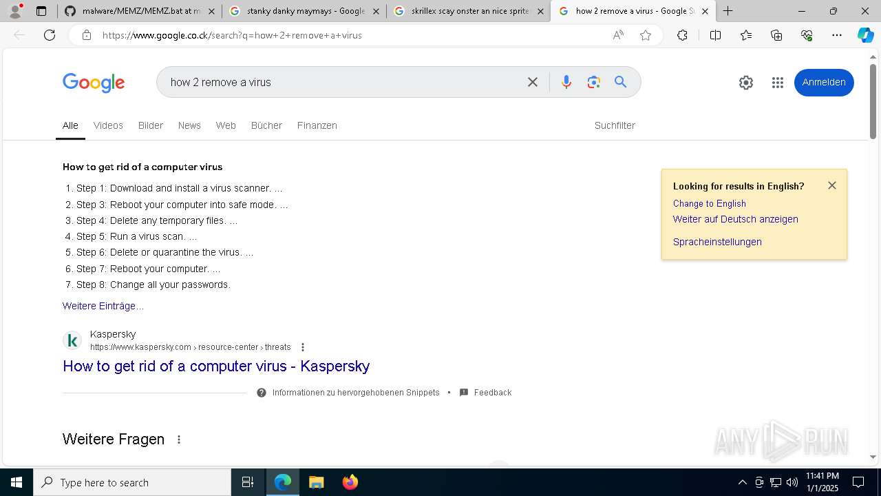
Task: Dismiss the English results notice
Action: pos(832,185)
